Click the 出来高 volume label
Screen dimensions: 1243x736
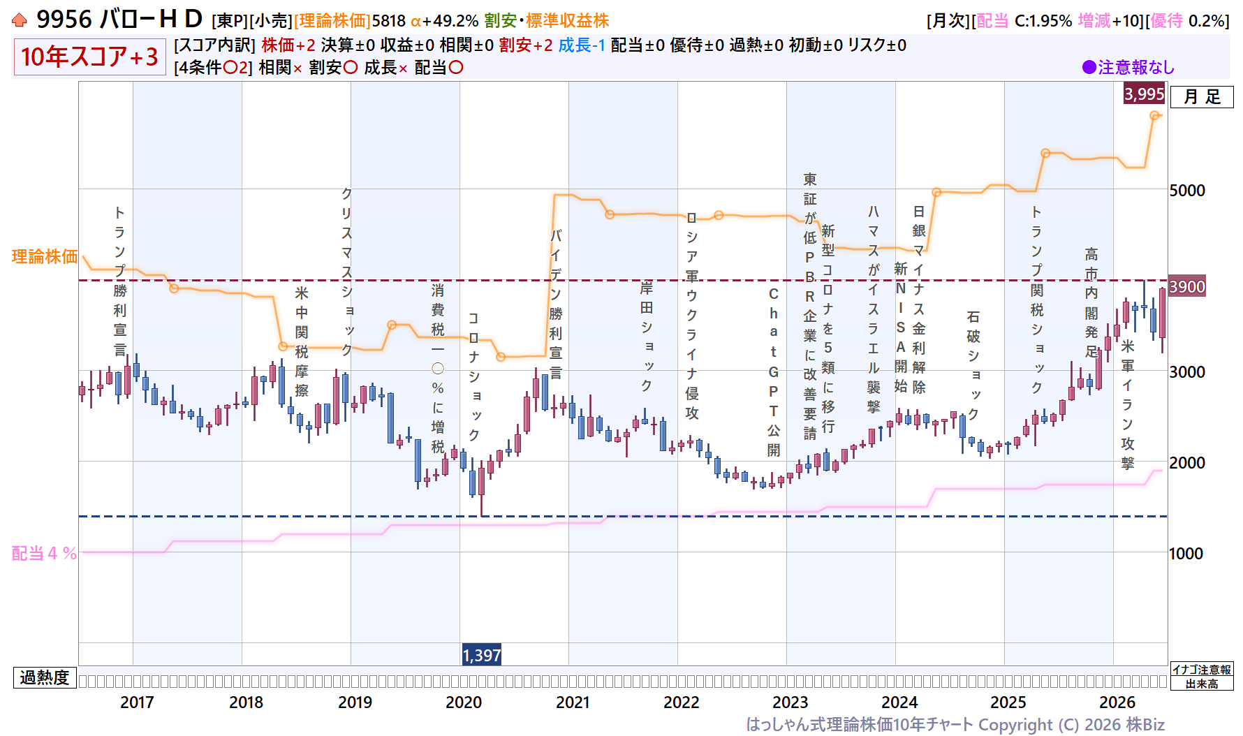(1202, 684)
